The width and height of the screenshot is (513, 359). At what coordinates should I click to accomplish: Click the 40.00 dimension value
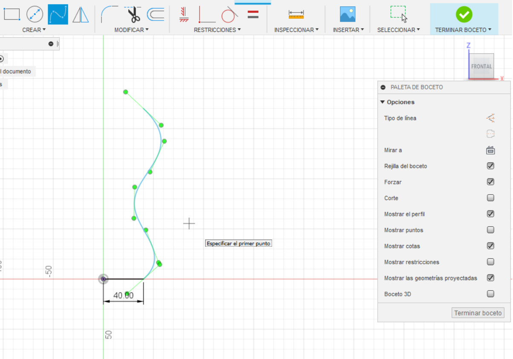click(x=123, y=295)
